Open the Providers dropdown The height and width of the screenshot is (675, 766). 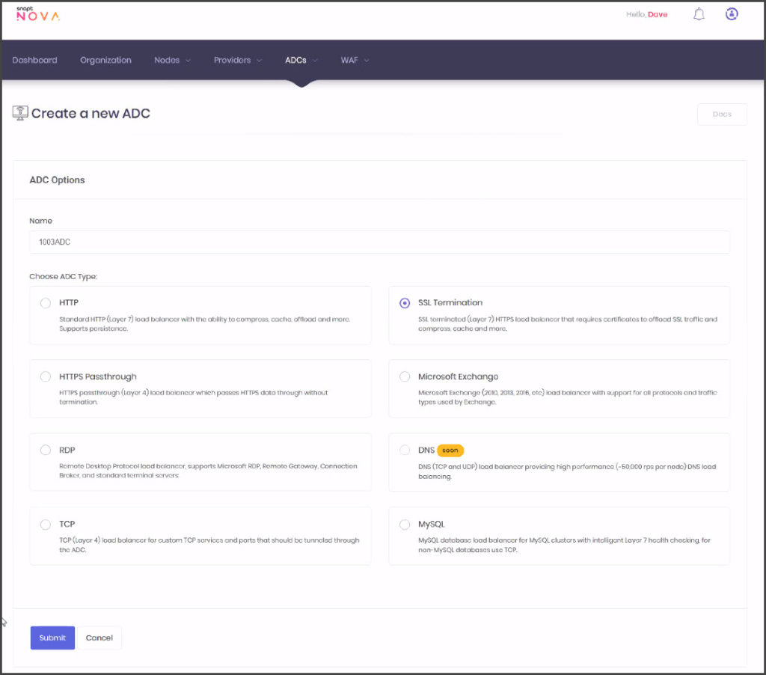coord(236,60)
